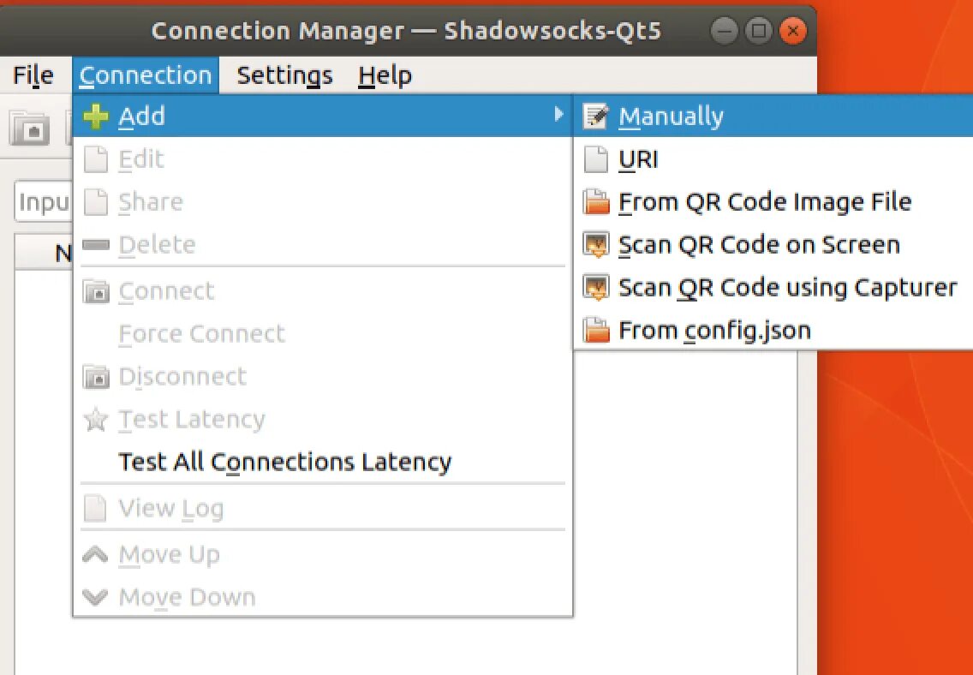
Task: Choose From config.json option
Action: click(773, 331)
